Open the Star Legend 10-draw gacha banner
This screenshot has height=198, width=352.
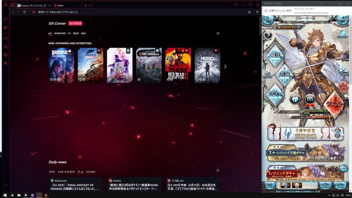pyautogui.click(x=305, y=153)
